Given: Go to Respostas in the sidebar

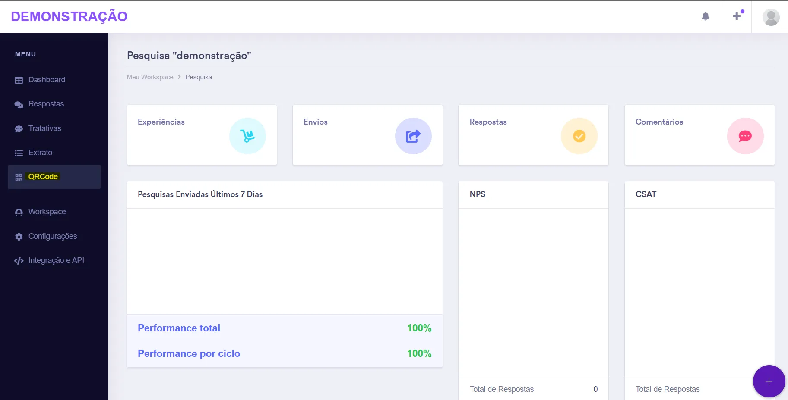Looking at the screenshot, I should 46,104.
